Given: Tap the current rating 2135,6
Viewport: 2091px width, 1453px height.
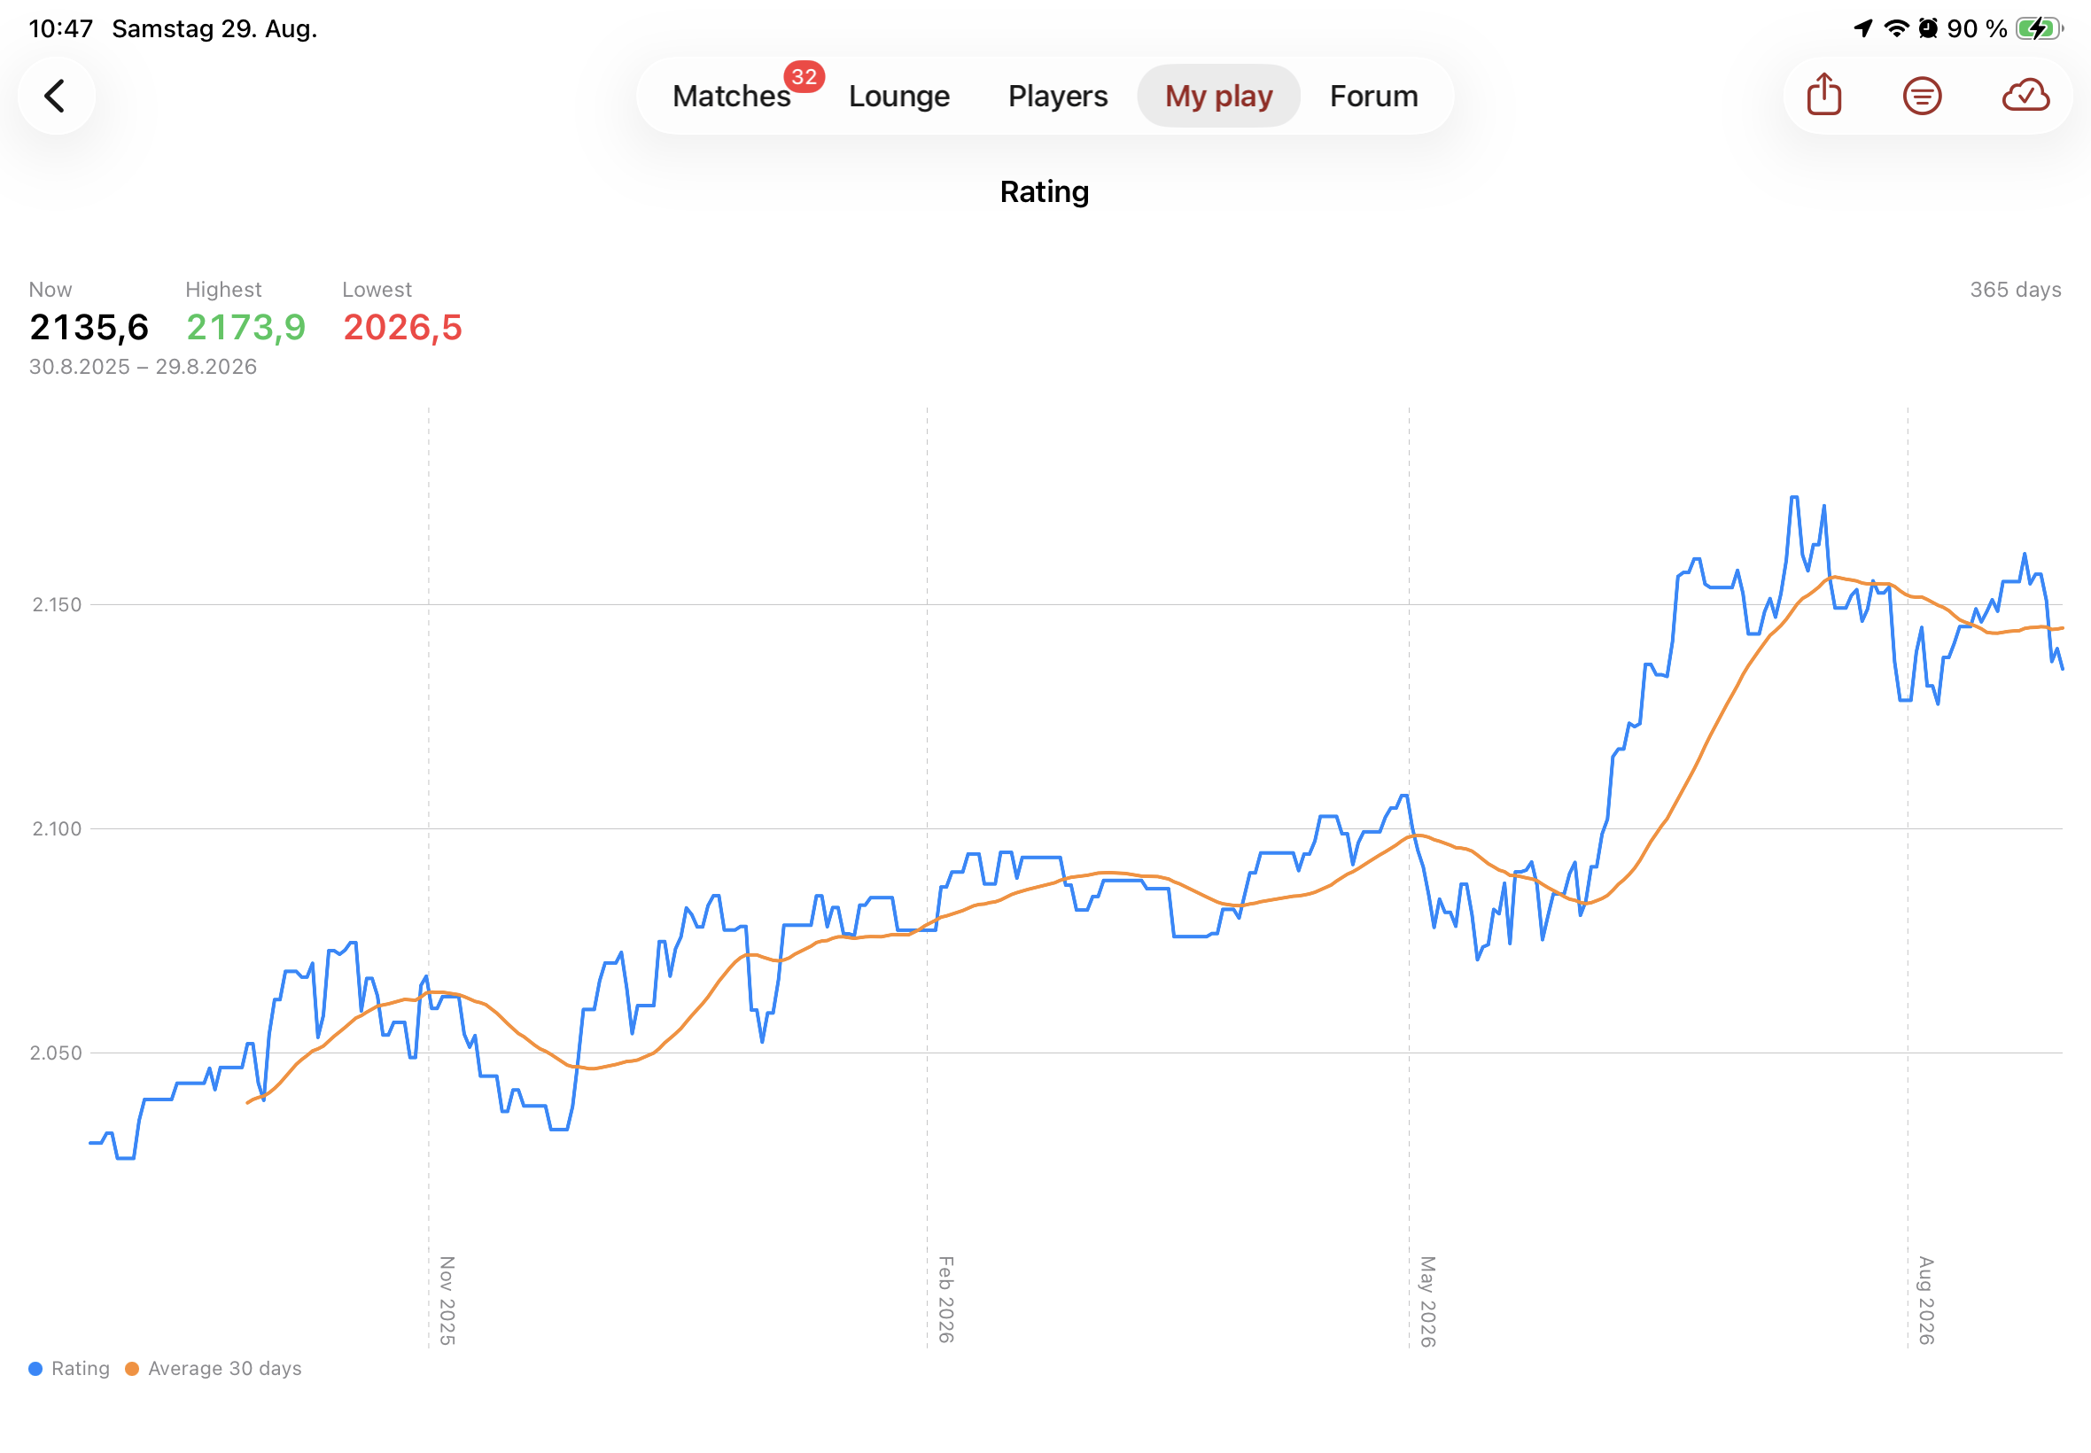Looking at the screenshot, I should click(89, 327).
